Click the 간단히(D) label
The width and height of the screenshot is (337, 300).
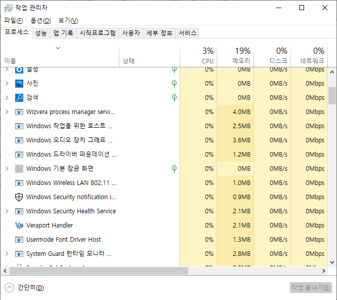point(31,288)
